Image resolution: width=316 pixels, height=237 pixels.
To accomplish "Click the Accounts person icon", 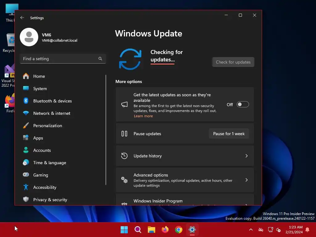I will pyautogui.click(x=26, y=150).
